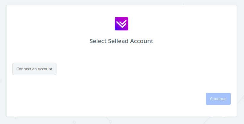Screen dimensions: 244x124
Task: Select the white double-chevron mark in the logo
Action: tap(121, 24)
